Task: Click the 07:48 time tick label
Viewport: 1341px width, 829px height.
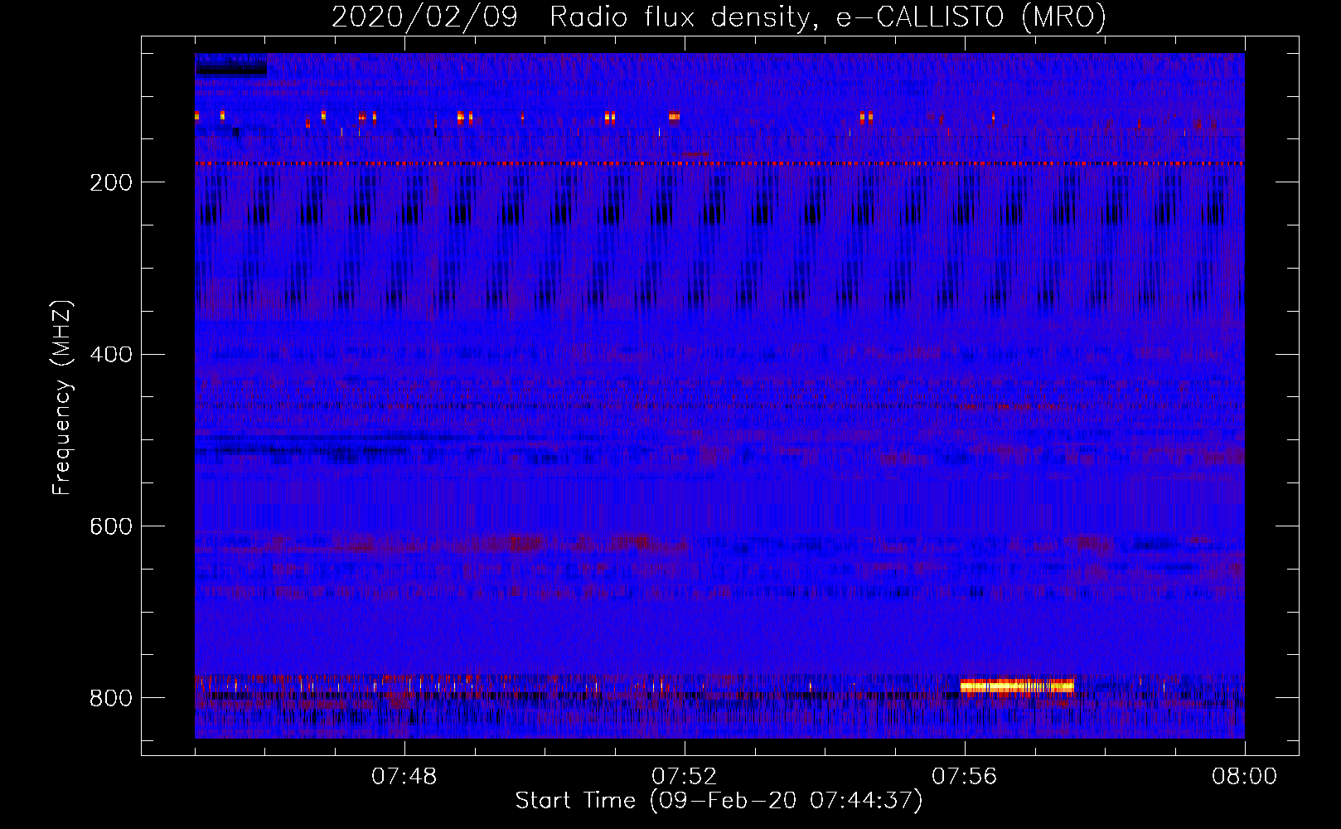Action: pyautogui.click(x=404, y=777)
